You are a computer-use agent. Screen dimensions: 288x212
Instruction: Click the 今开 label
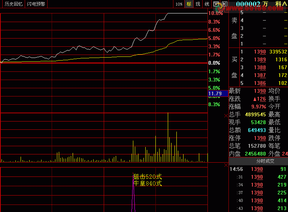tap(274, 107)
